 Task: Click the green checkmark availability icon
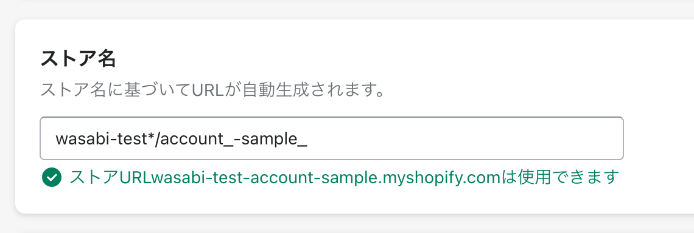point(51,177)
